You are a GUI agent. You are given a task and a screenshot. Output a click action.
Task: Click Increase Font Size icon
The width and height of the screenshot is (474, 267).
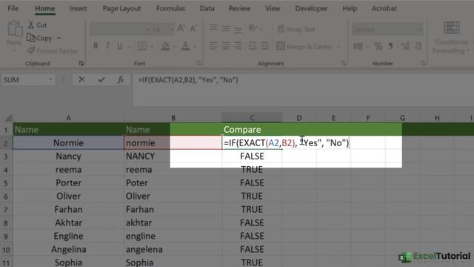tap(181, 29)
